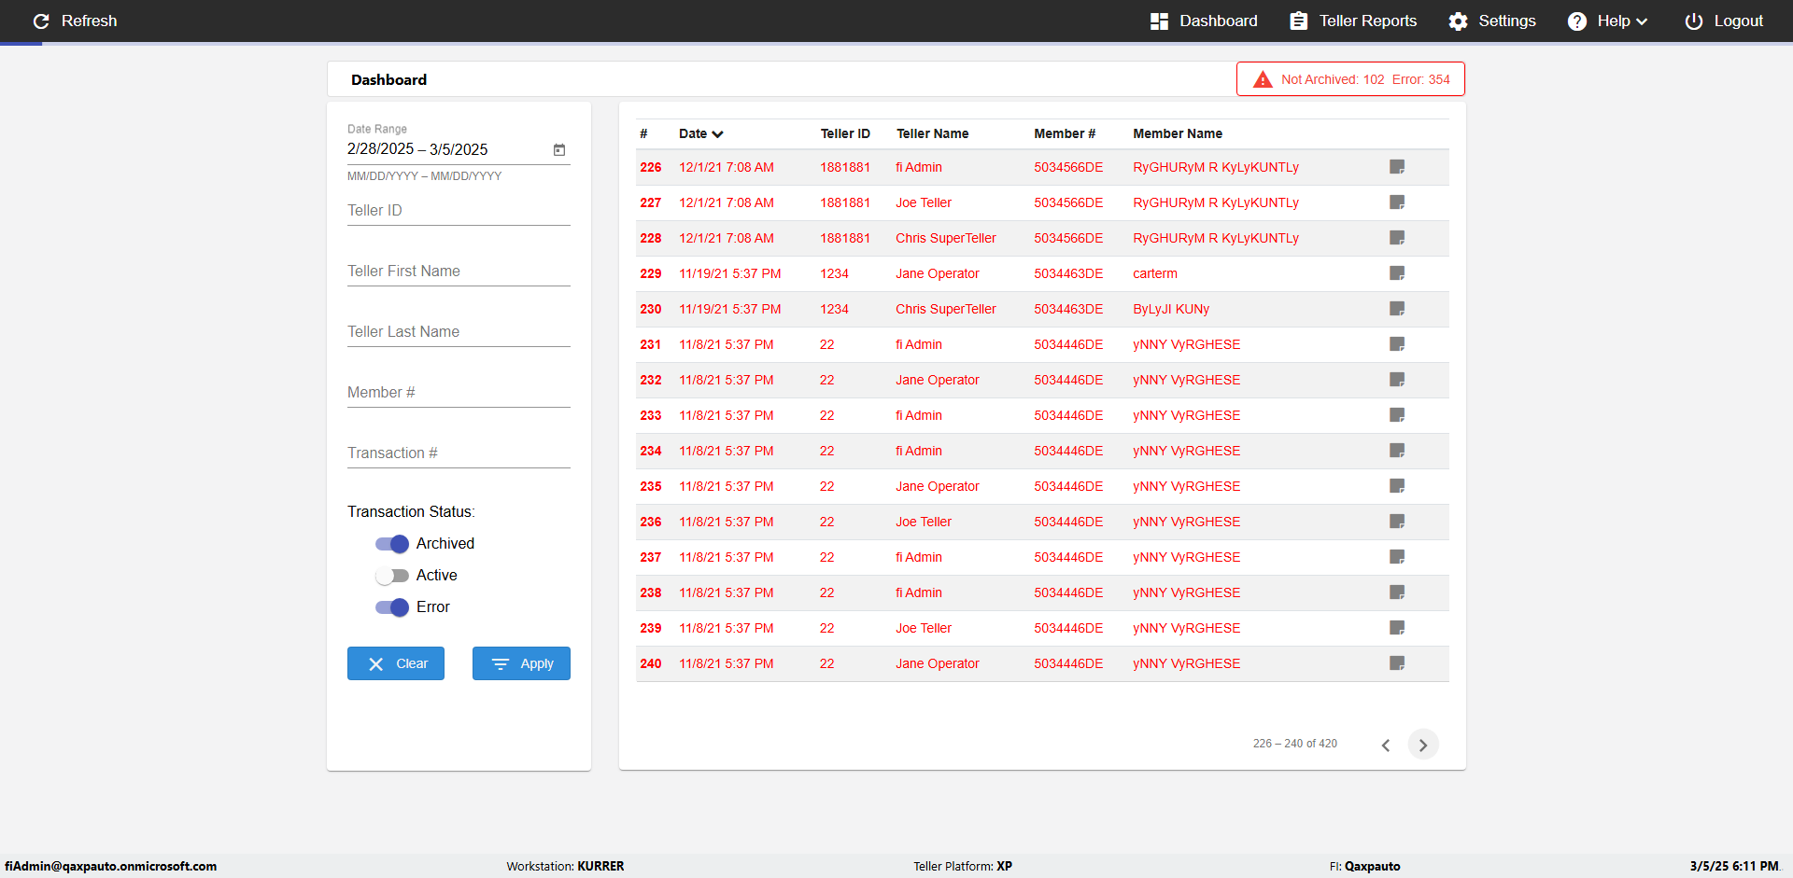The height and width of the screenshot is (878, 1793).
Task: Click the note icon on row 229
Action: pyautogui.click(x=1397, y=273)
